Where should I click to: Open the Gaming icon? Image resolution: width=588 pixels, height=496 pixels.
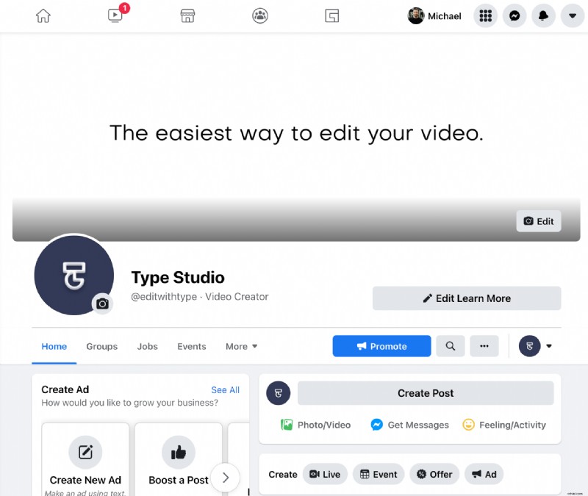(x=332, y=15)
